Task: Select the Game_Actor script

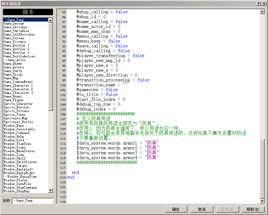Action: click(x=26, y=60)
